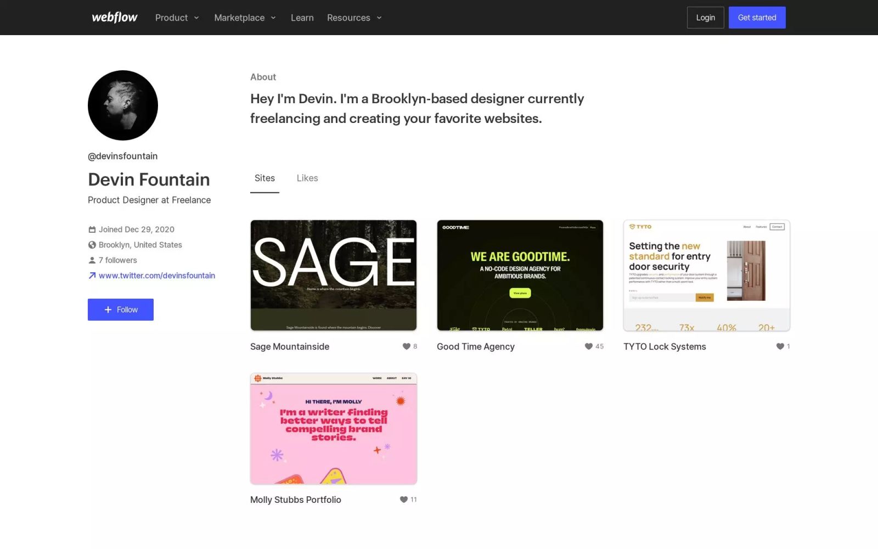The height and width of the screenshot is (549, 878).
Task: Click the @devinsfountain username text
Action: point(123,156)
